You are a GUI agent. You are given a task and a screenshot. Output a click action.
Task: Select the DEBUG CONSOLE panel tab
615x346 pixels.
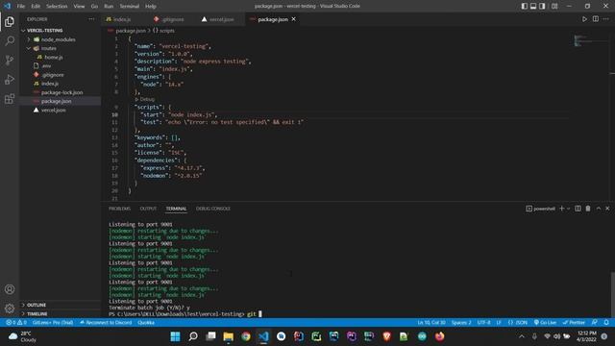(213, 209)
